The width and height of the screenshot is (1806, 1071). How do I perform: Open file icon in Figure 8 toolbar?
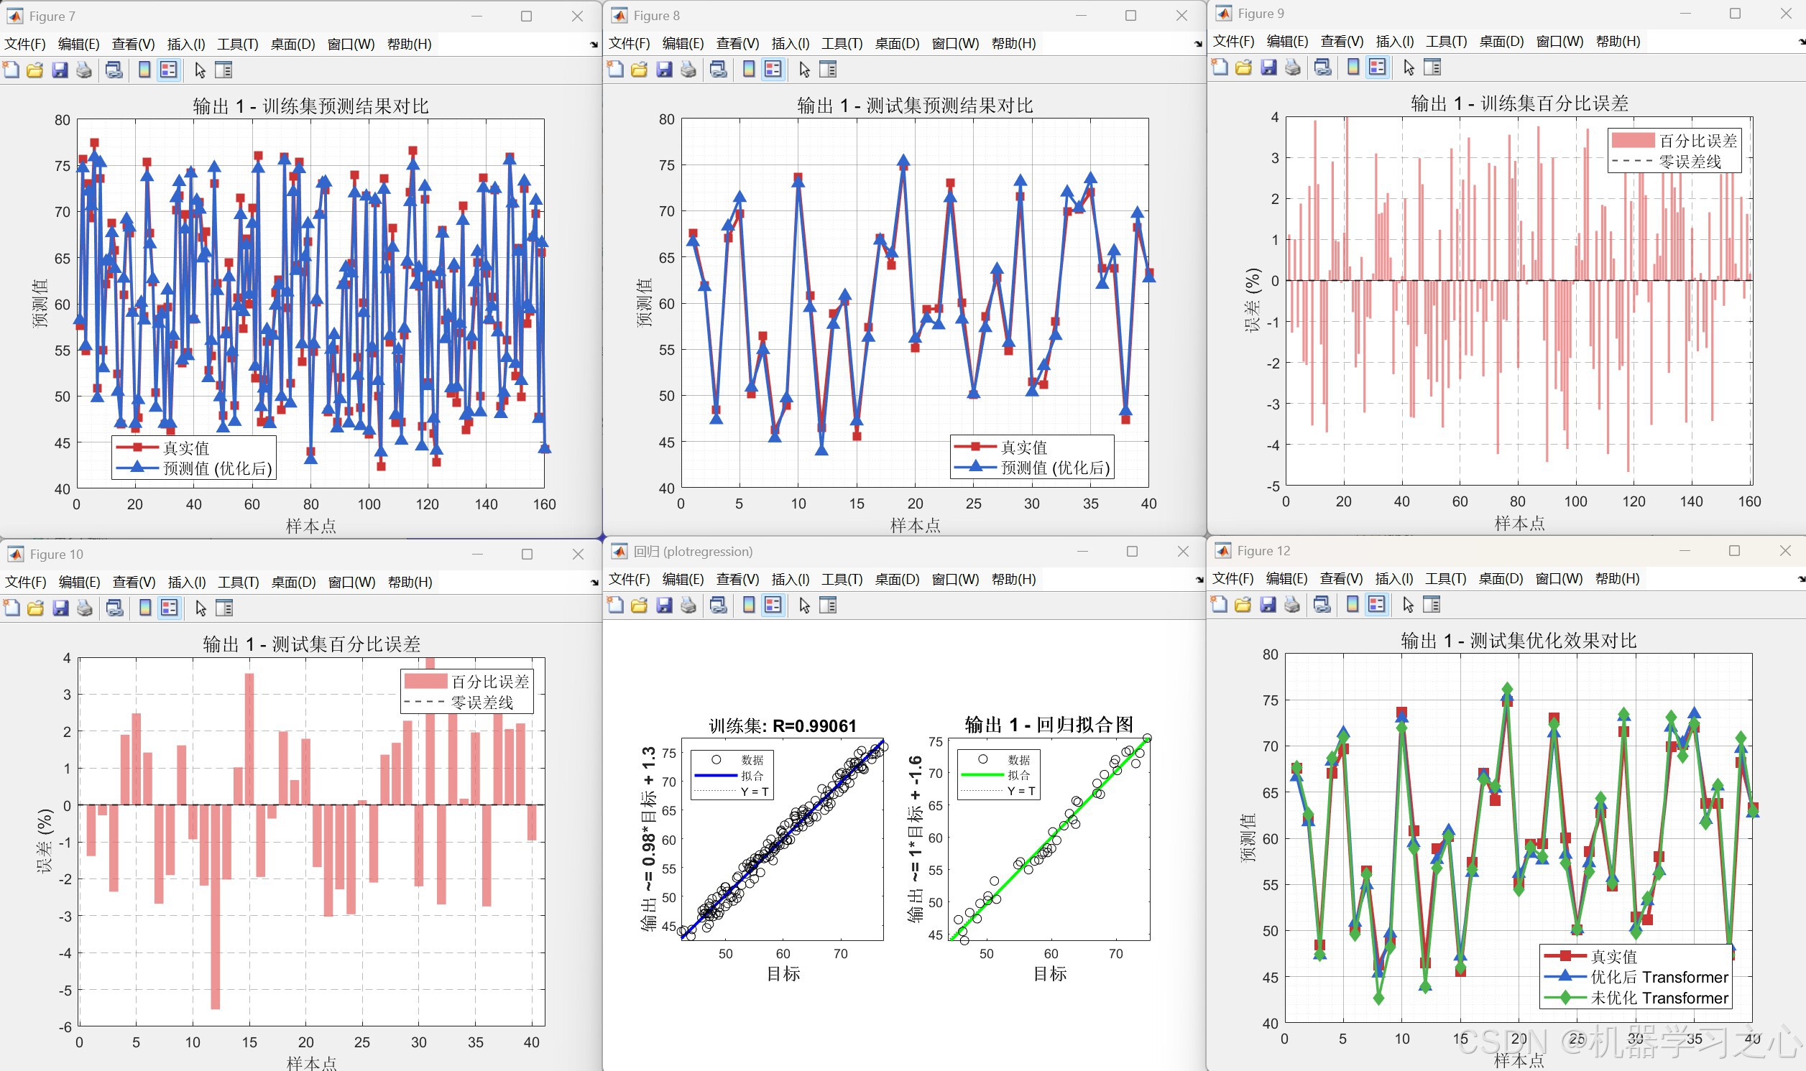tap(639, 69)
